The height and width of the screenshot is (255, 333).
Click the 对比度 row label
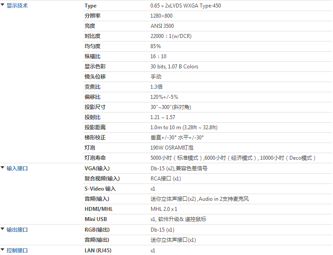[x=92, y=36]
